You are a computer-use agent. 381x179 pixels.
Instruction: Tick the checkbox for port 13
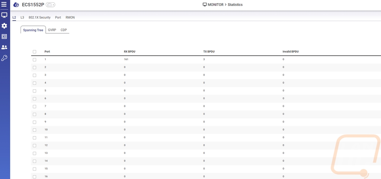pos(35,153)
